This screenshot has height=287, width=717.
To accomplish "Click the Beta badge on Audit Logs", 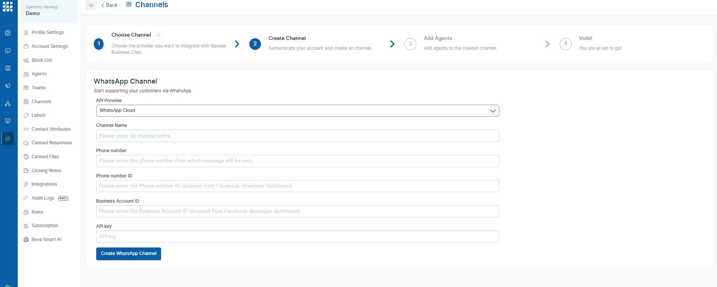I will [x=63, y=198].
